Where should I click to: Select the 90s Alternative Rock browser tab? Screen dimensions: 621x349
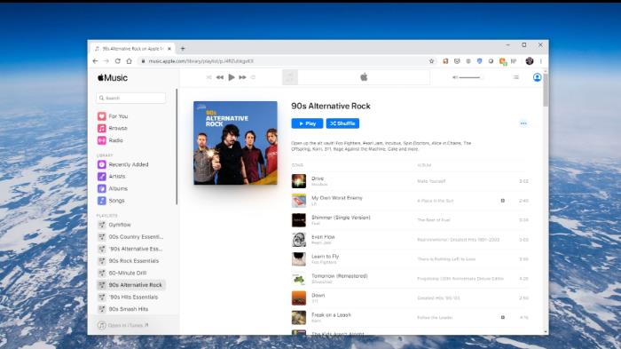point(132,48)
